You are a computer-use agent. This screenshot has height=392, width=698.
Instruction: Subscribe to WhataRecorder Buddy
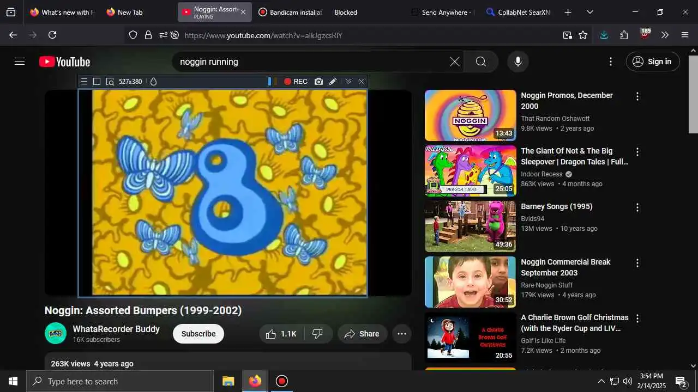coord(198,334)
